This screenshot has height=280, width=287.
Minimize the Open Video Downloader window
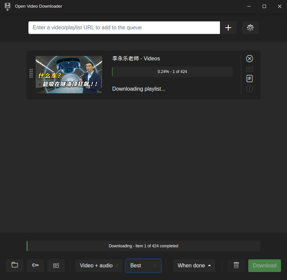coord(249,6)
